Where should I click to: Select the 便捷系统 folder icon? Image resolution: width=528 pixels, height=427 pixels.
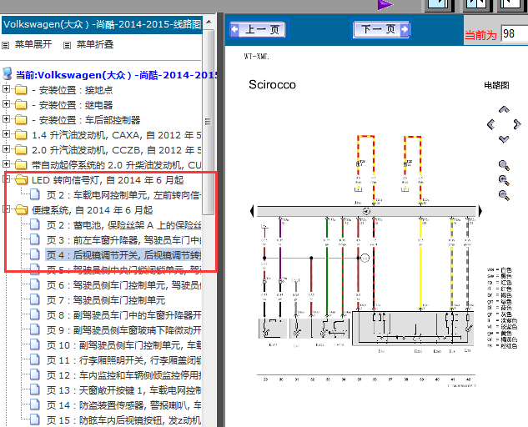(x=21, y=210)
